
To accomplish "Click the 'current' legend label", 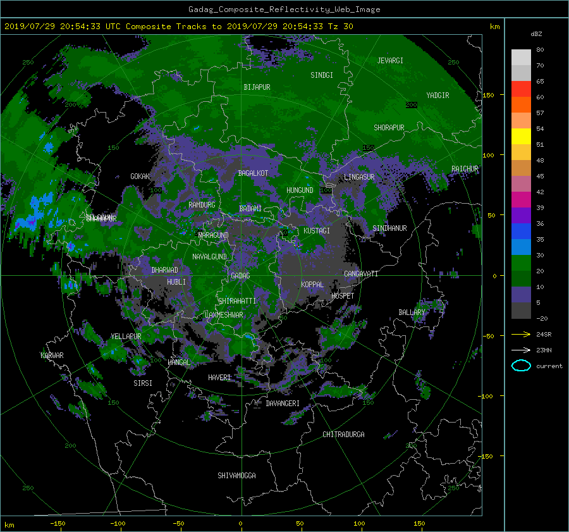I will pos(549,366).
